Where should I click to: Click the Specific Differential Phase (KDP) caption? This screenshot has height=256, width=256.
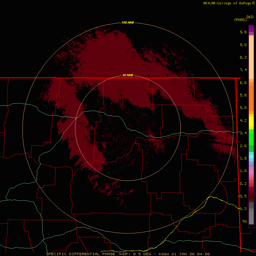(88, 254)
